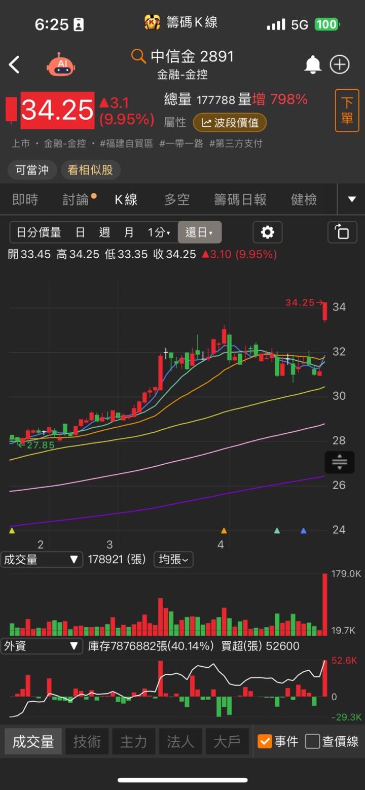The height and width of the screenshot is (790, 365).
Task: Tap #一帶一路 hashtag
Action: 181,144
